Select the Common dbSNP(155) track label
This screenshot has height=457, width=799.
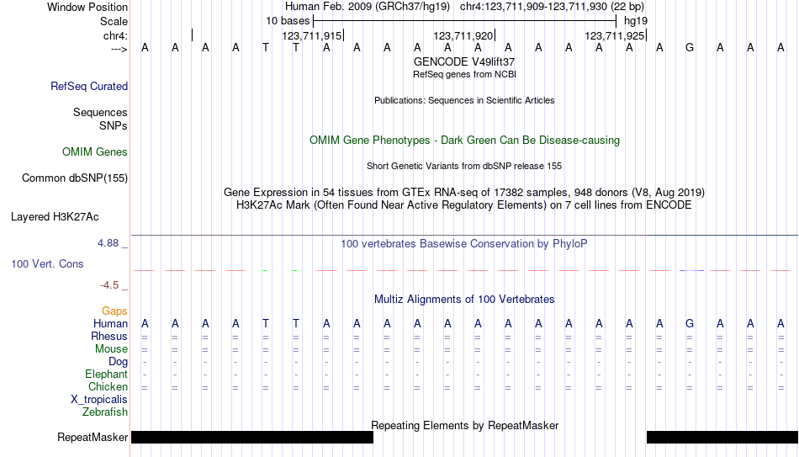(x=75, y=178)
